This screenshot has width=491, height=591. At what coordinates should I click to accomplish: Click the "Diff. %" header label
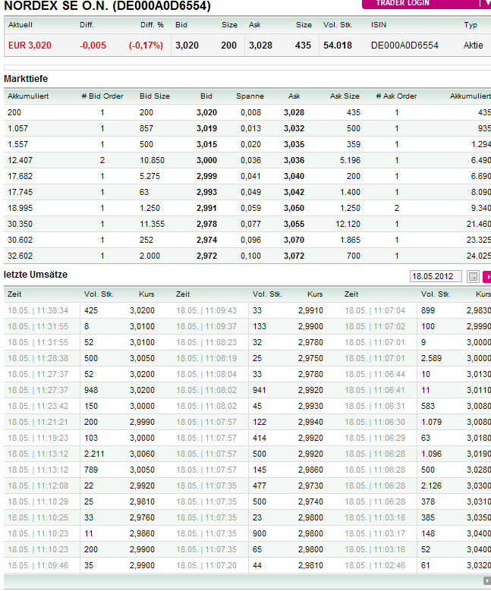[152, 25]
